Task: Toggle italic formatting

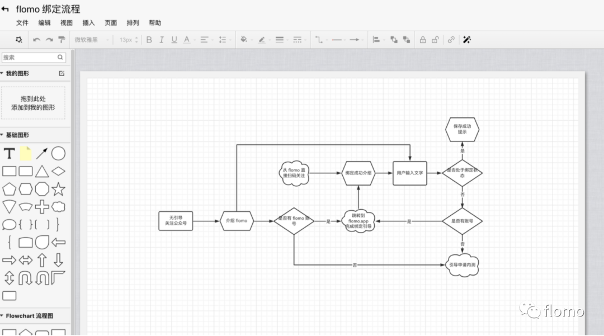Action: coord(162,40)
